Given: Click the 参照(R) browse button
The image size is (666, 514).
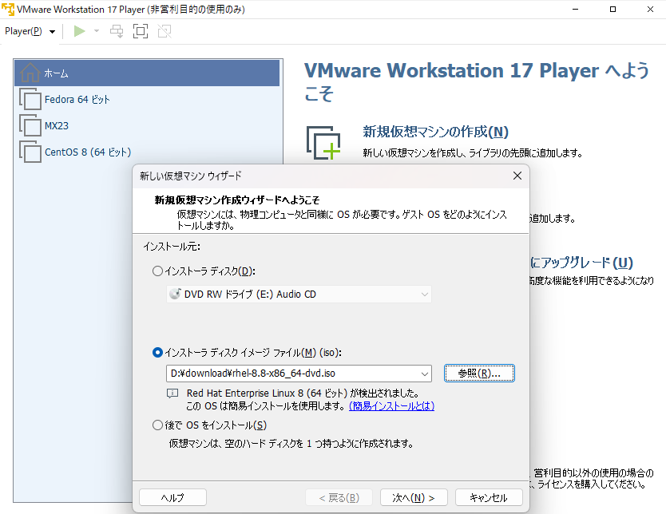Looking at the screenshot, I should coord(479,374).
